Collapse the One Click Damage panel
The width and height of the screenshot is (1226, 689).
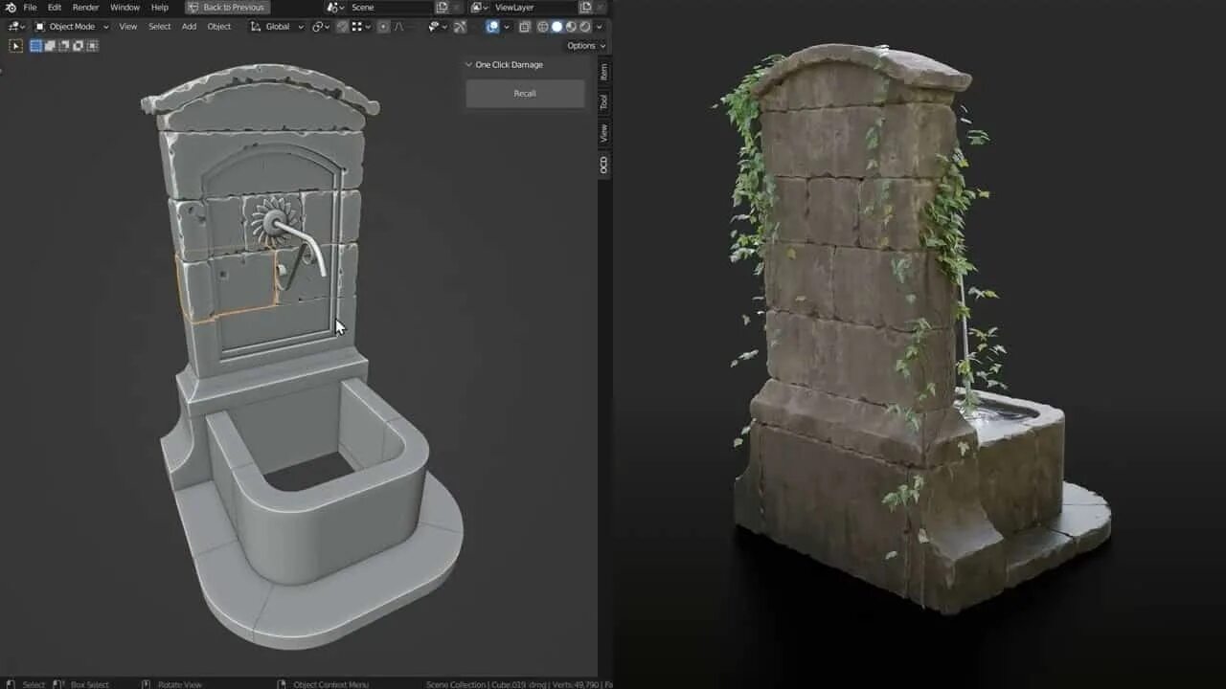(x=468, y=64)
